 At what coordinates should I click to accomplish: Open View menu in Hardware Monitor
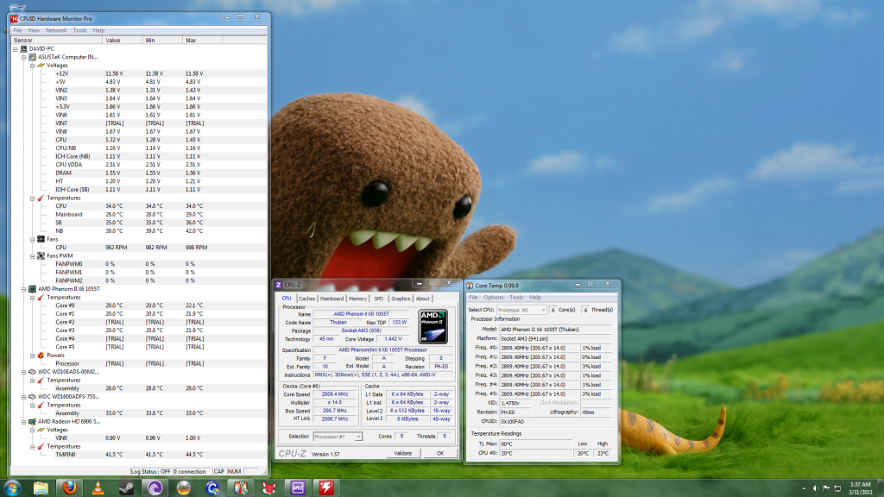(34, 30)
